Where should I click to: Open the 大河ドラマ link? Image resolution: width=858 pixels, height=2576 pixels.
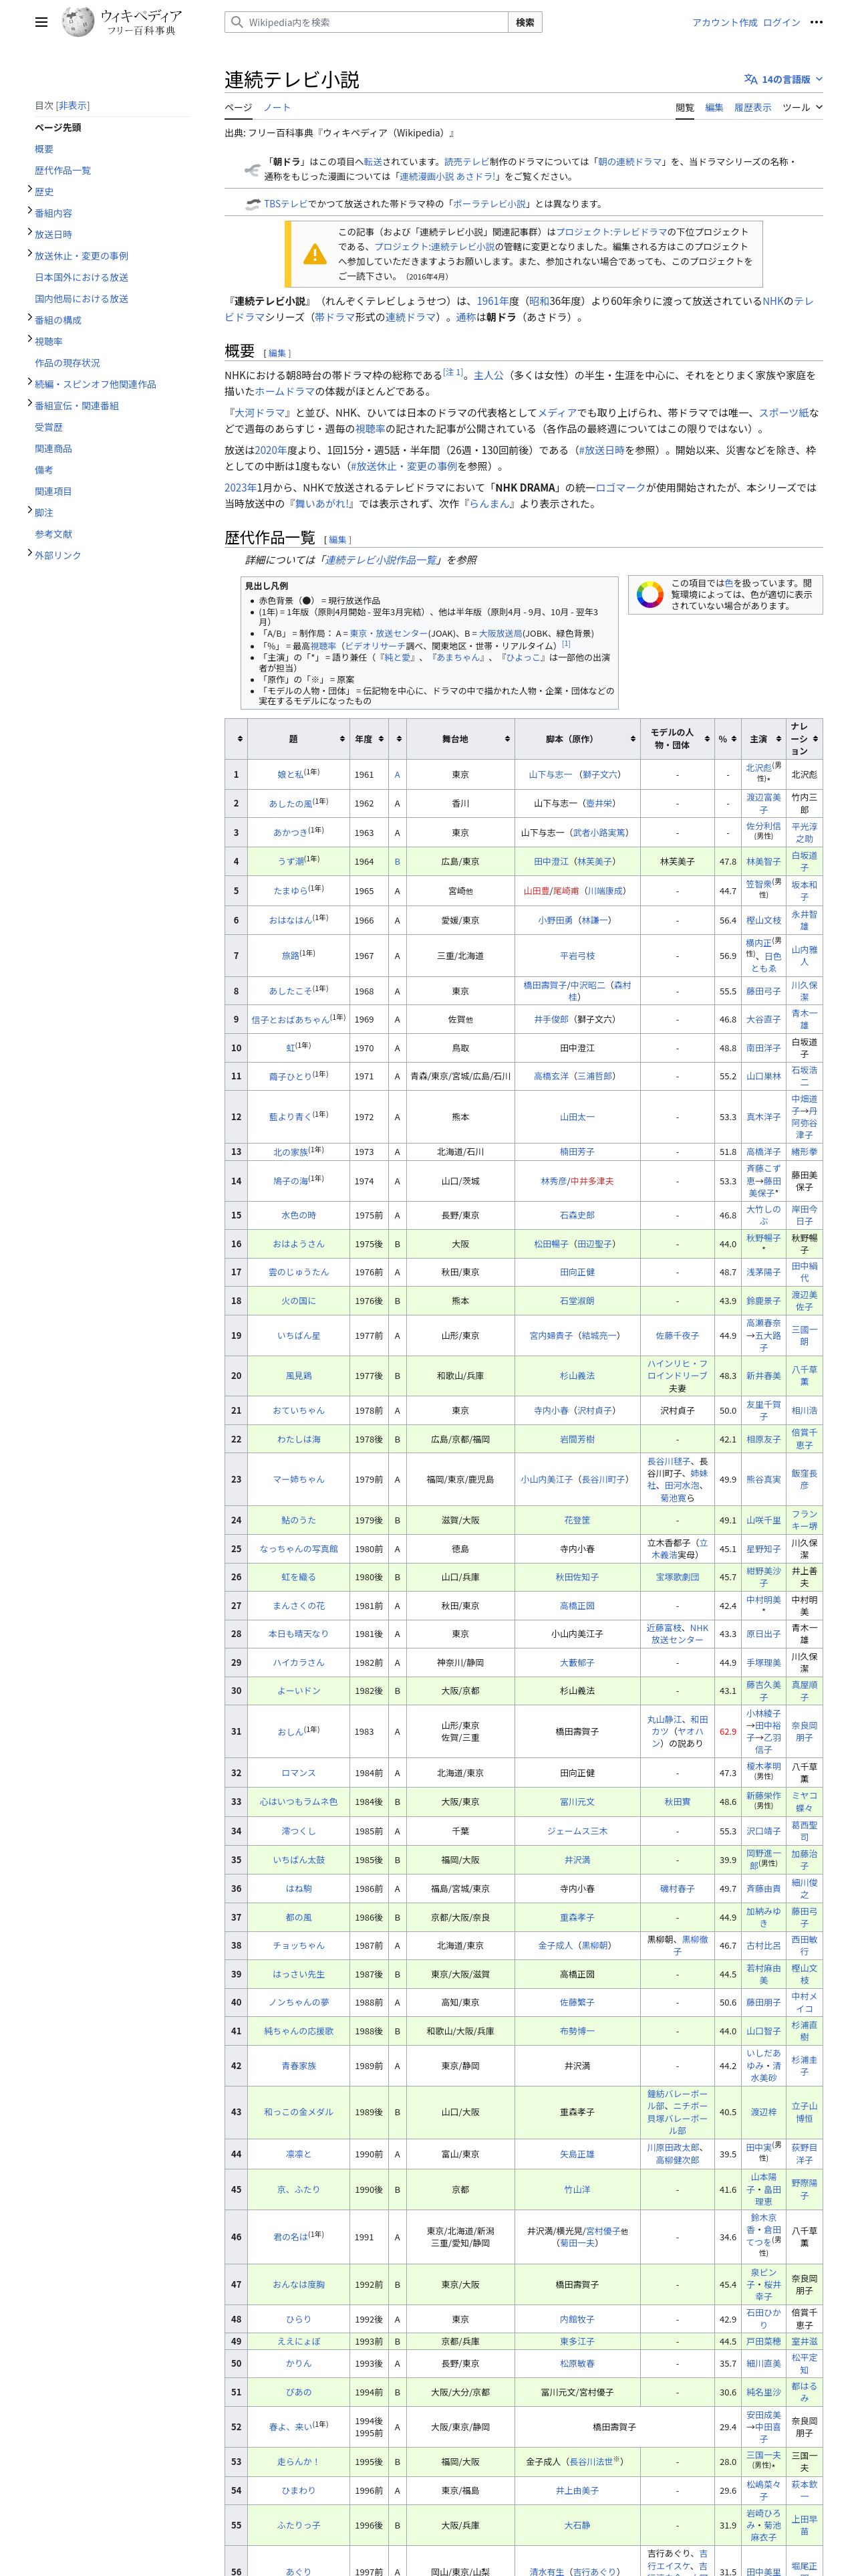[x=260, y=412]
